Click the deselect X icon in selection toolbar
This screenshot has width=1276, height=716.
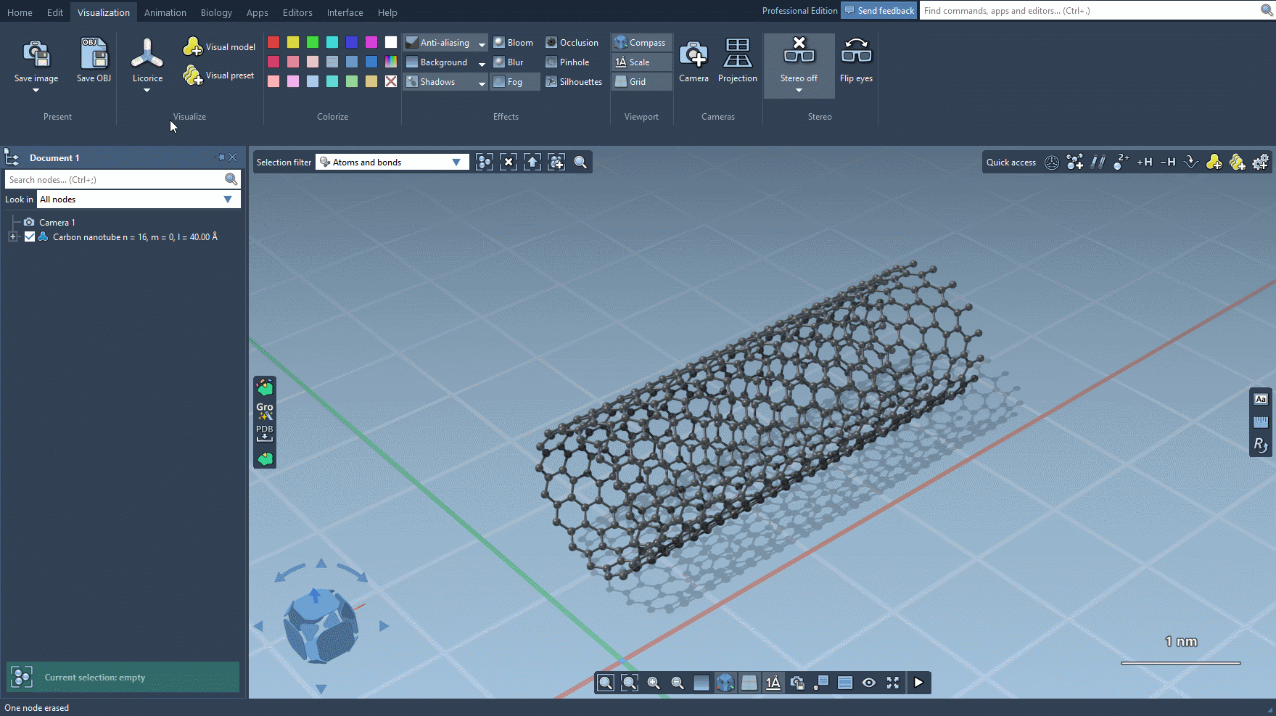tap(509, 162)
